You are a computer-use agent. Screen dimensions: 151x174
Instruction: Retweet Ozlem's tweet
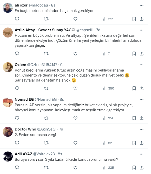tap(46, 88)
